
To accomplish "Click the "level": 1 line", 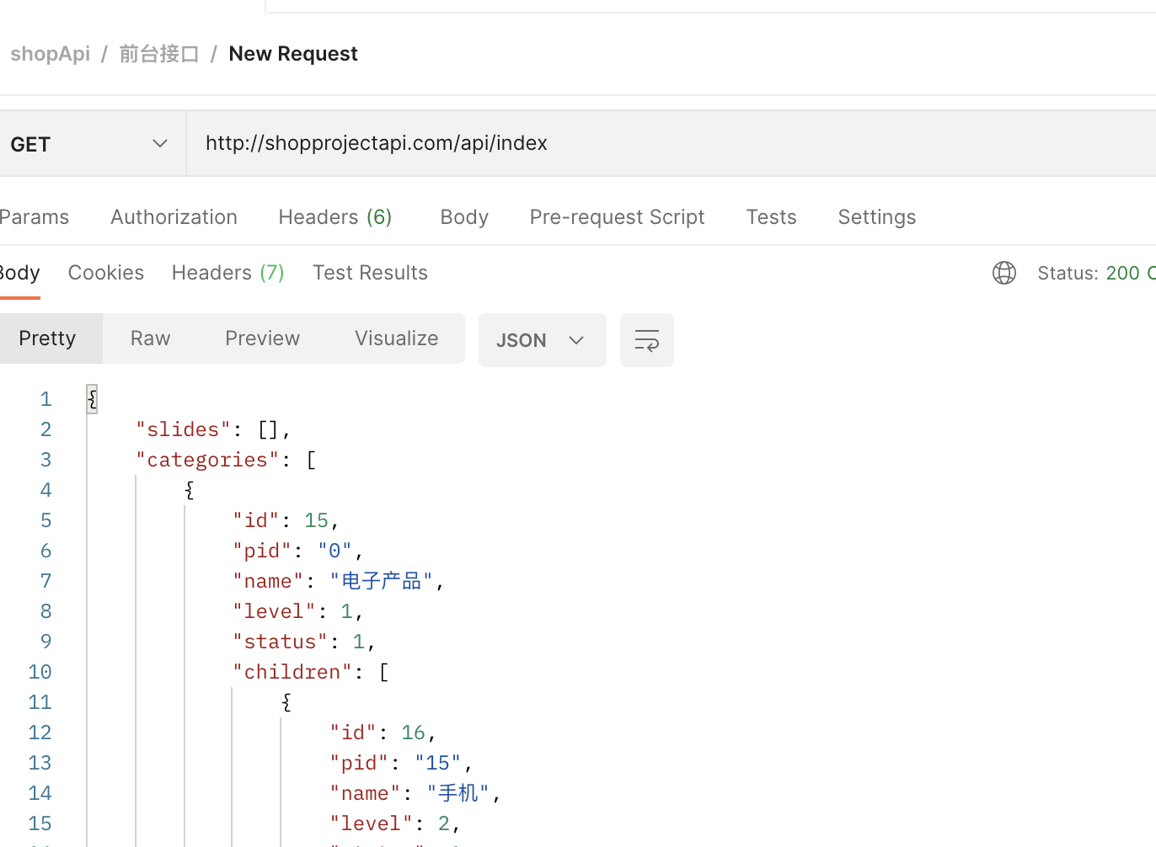I will click(298, 611).
